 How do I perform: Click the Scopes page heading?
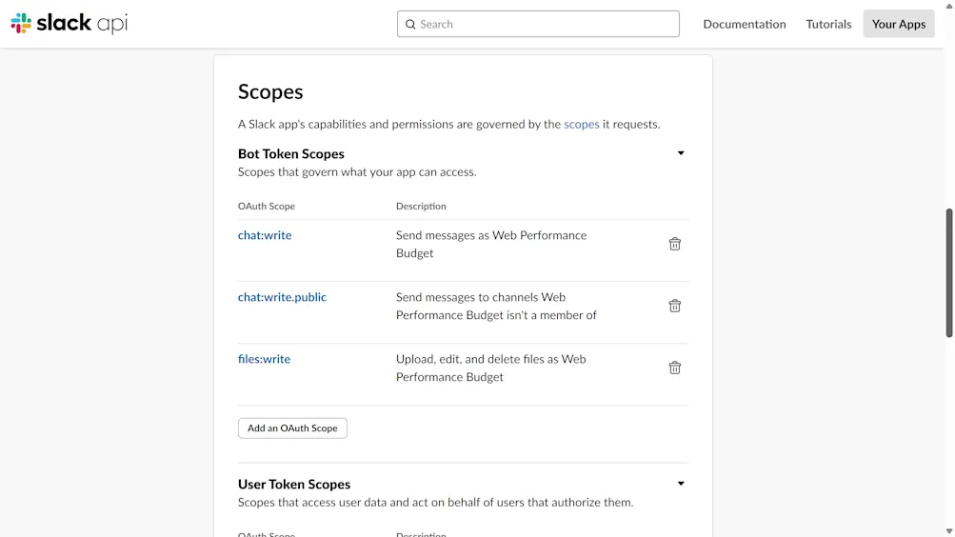270,92
